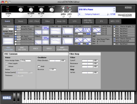Turn the F/A Decay knob

click(x=21, y=10)
